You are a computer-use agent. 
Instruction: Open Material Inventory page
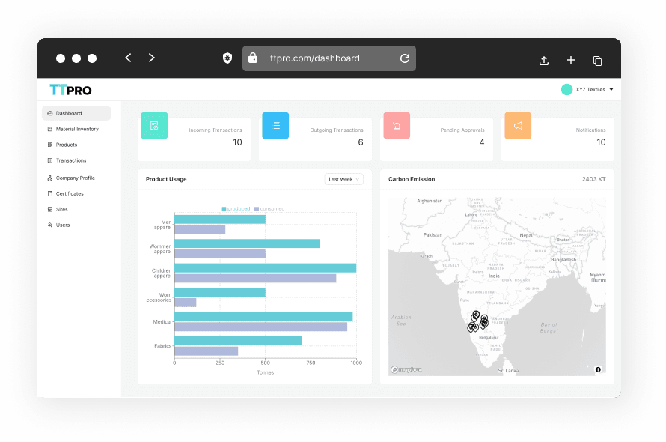point(77,129)
